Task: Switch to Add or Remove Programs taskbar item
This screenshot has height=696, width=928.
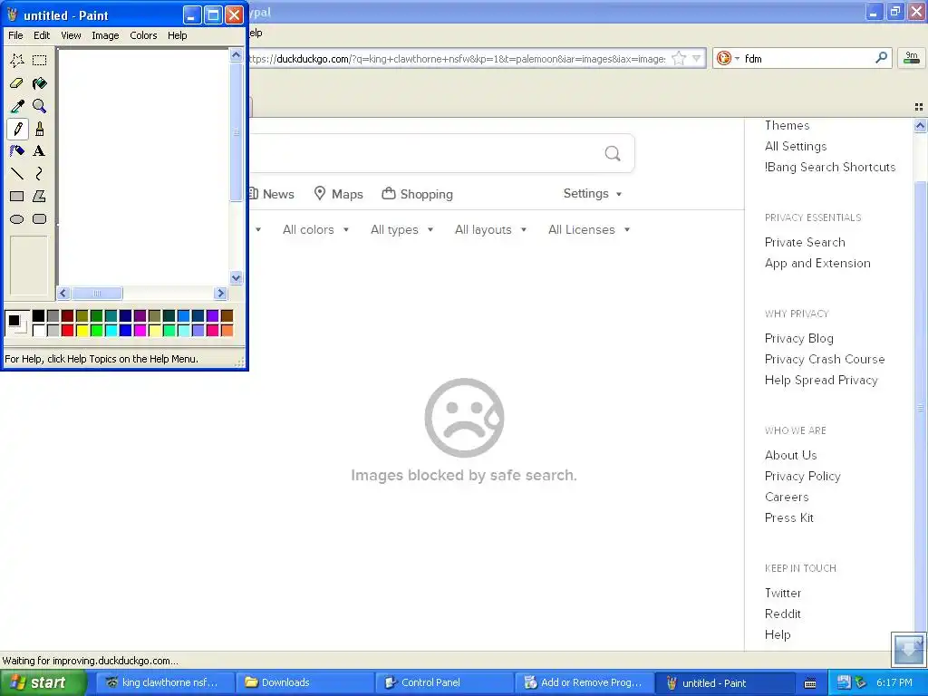Action: click(x=585, y=683)
